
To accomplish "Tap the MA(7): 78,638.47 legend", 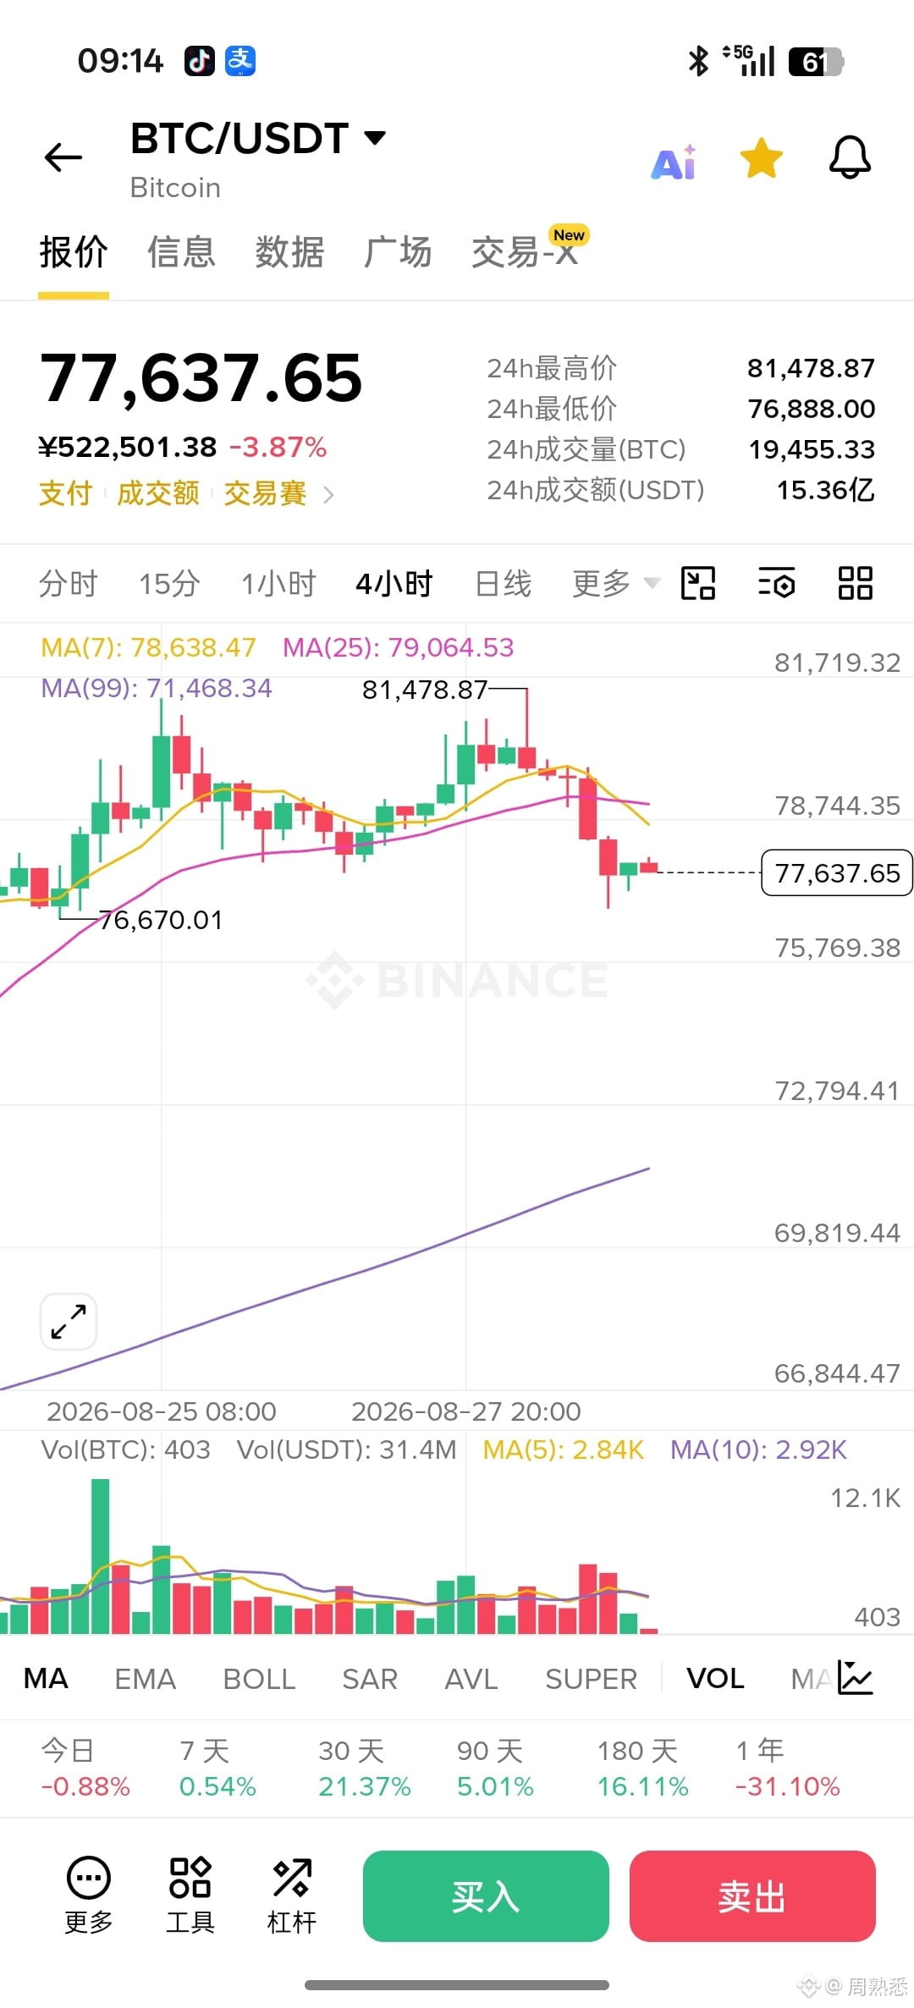I will (x=148, y=647).
